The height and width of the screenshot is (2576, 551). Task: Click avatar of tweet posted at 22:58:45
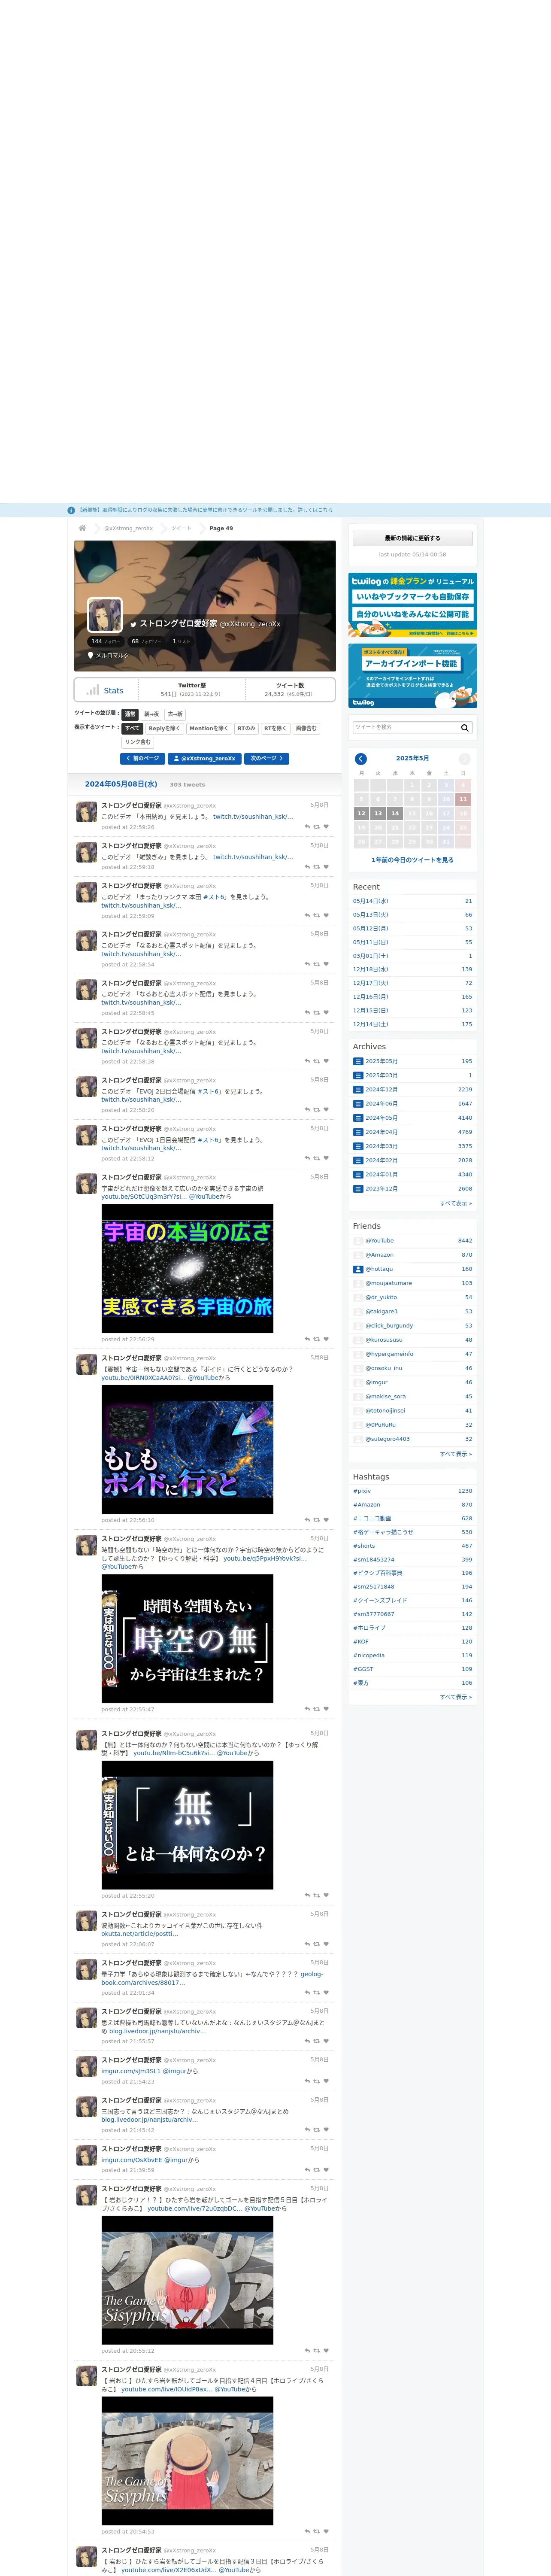coord(87,990)
